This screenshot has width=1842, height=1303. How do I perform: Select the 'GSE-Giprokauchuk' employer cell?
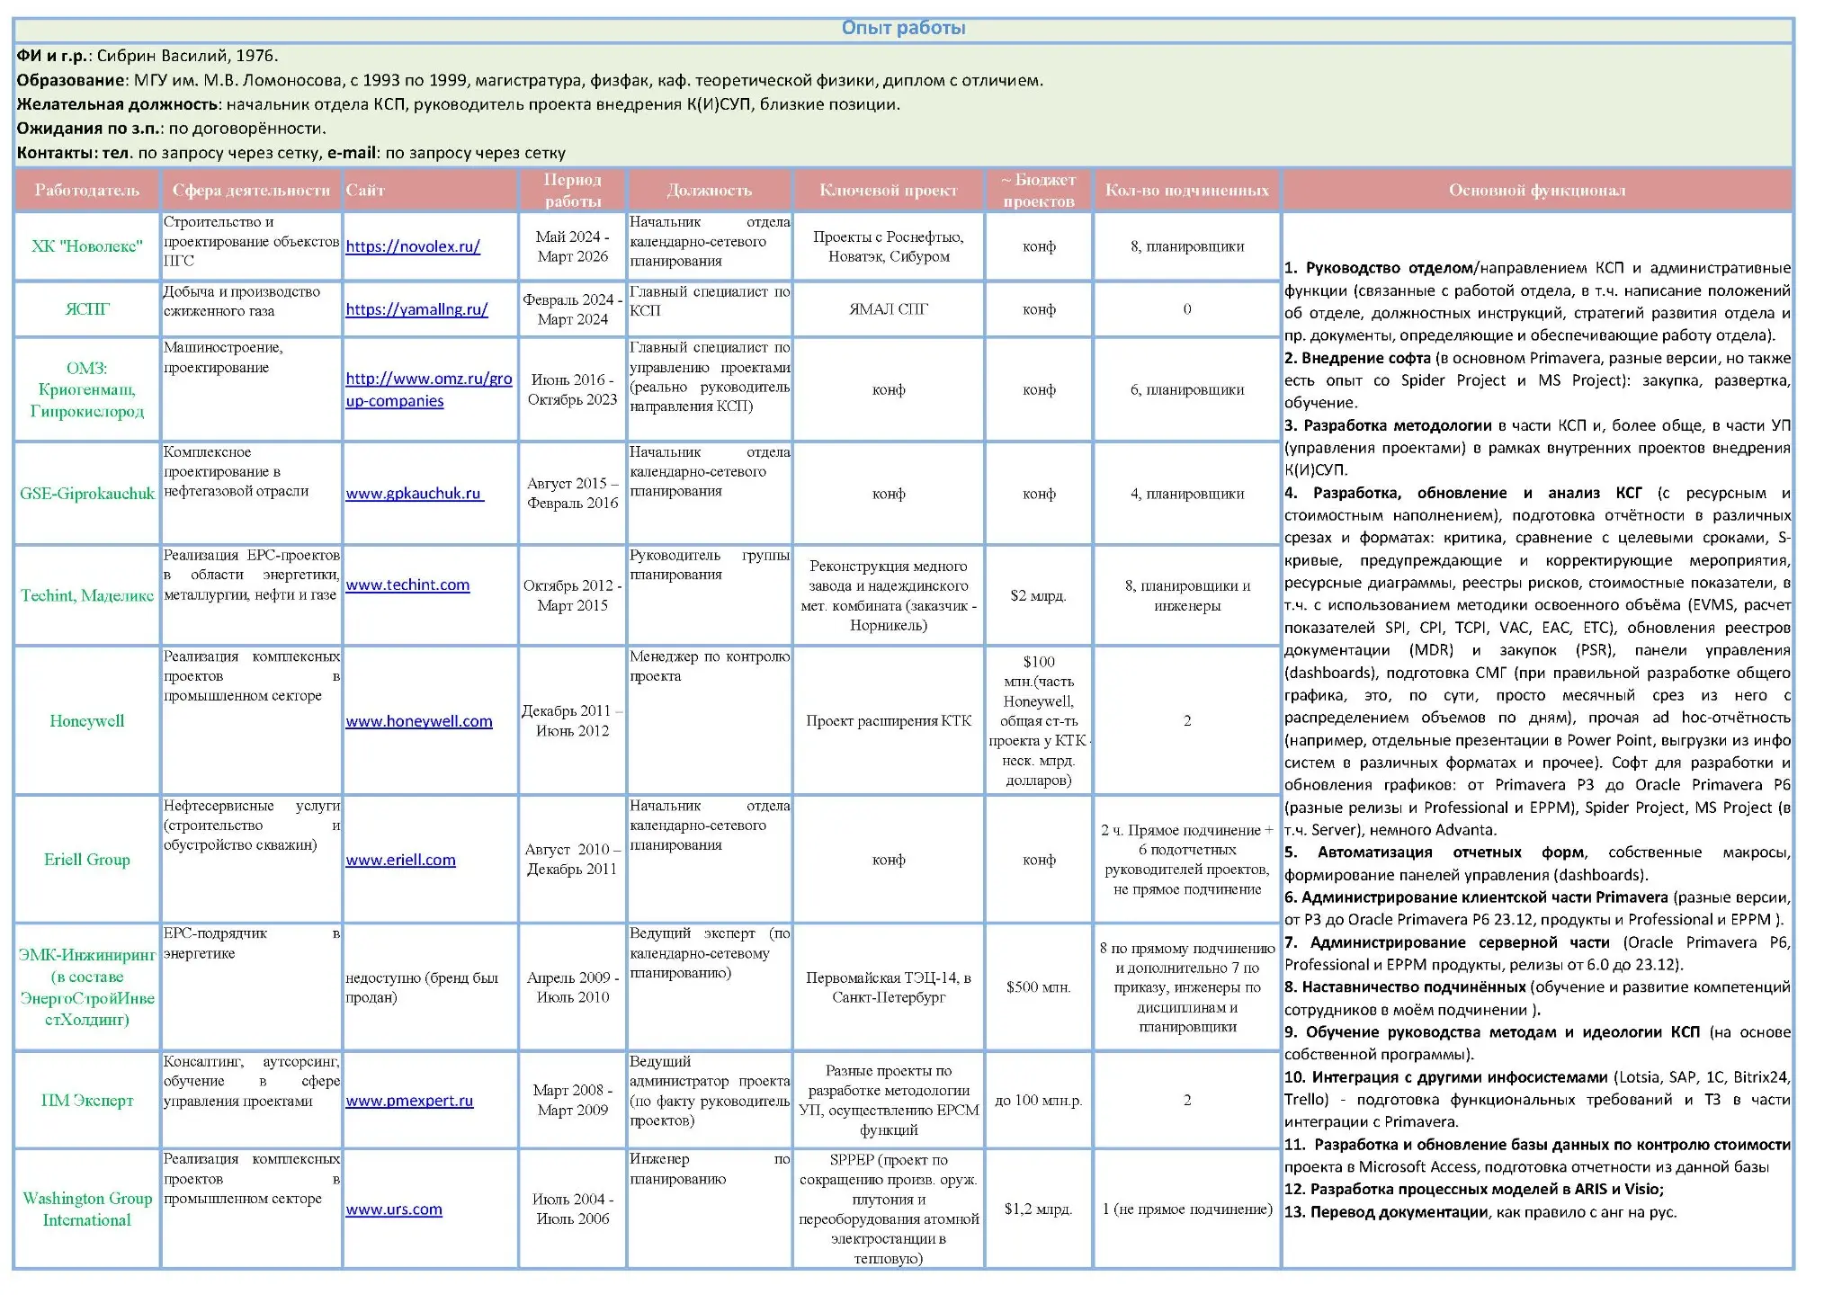click(87, 494)
